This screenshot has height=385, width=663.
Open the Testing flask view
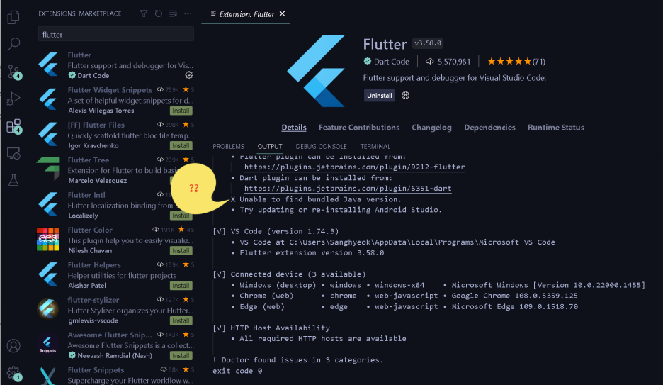pyautogui.click(x=13, y=180)
